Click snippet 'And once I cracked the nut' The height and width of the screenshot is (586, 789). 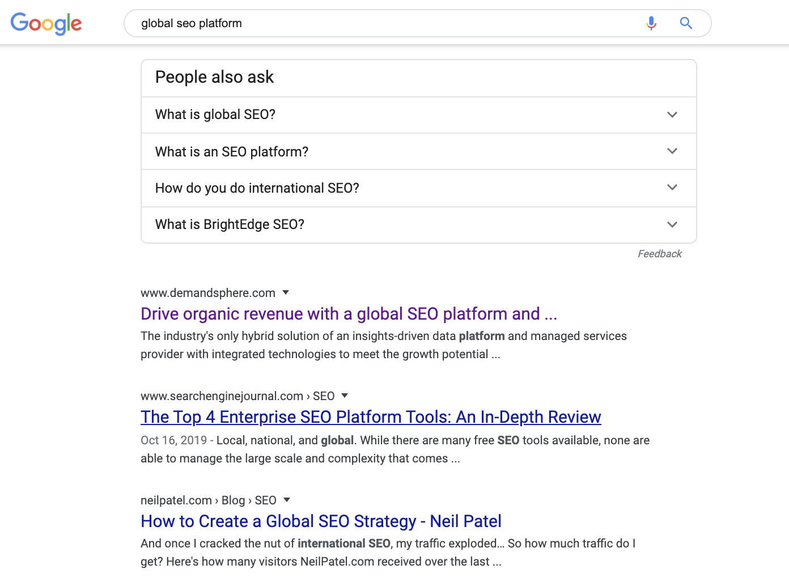coord(388,553)
